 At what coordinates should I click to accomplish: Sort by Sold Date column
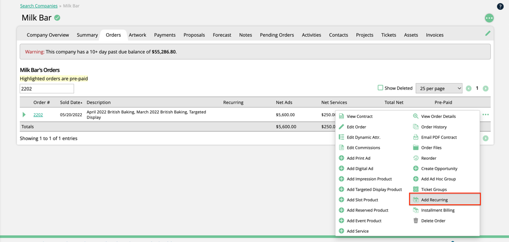(71, 102)
